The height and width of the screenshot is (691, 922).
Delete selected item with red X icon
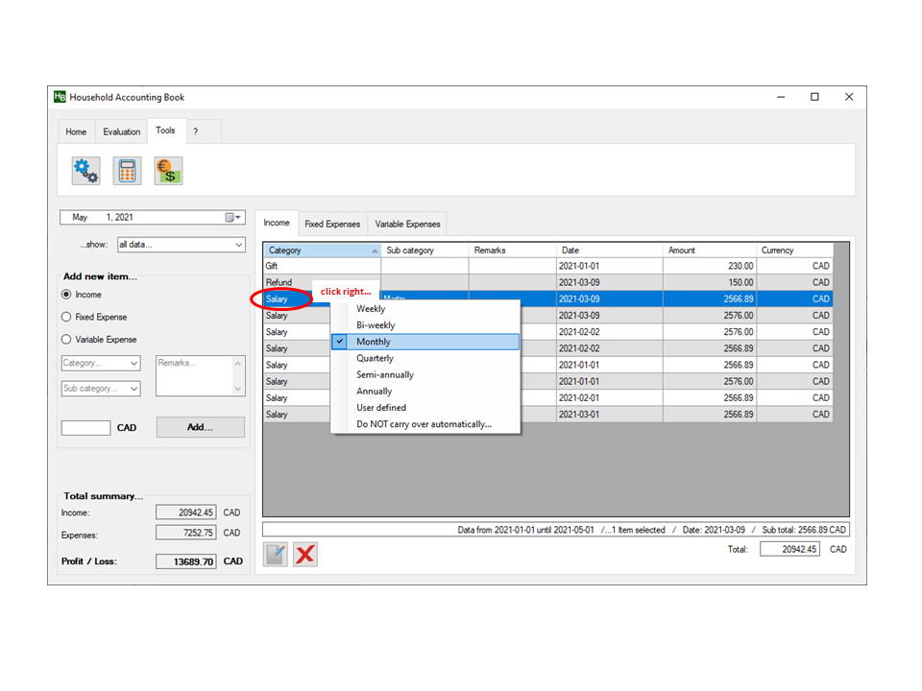coord(305,555)
